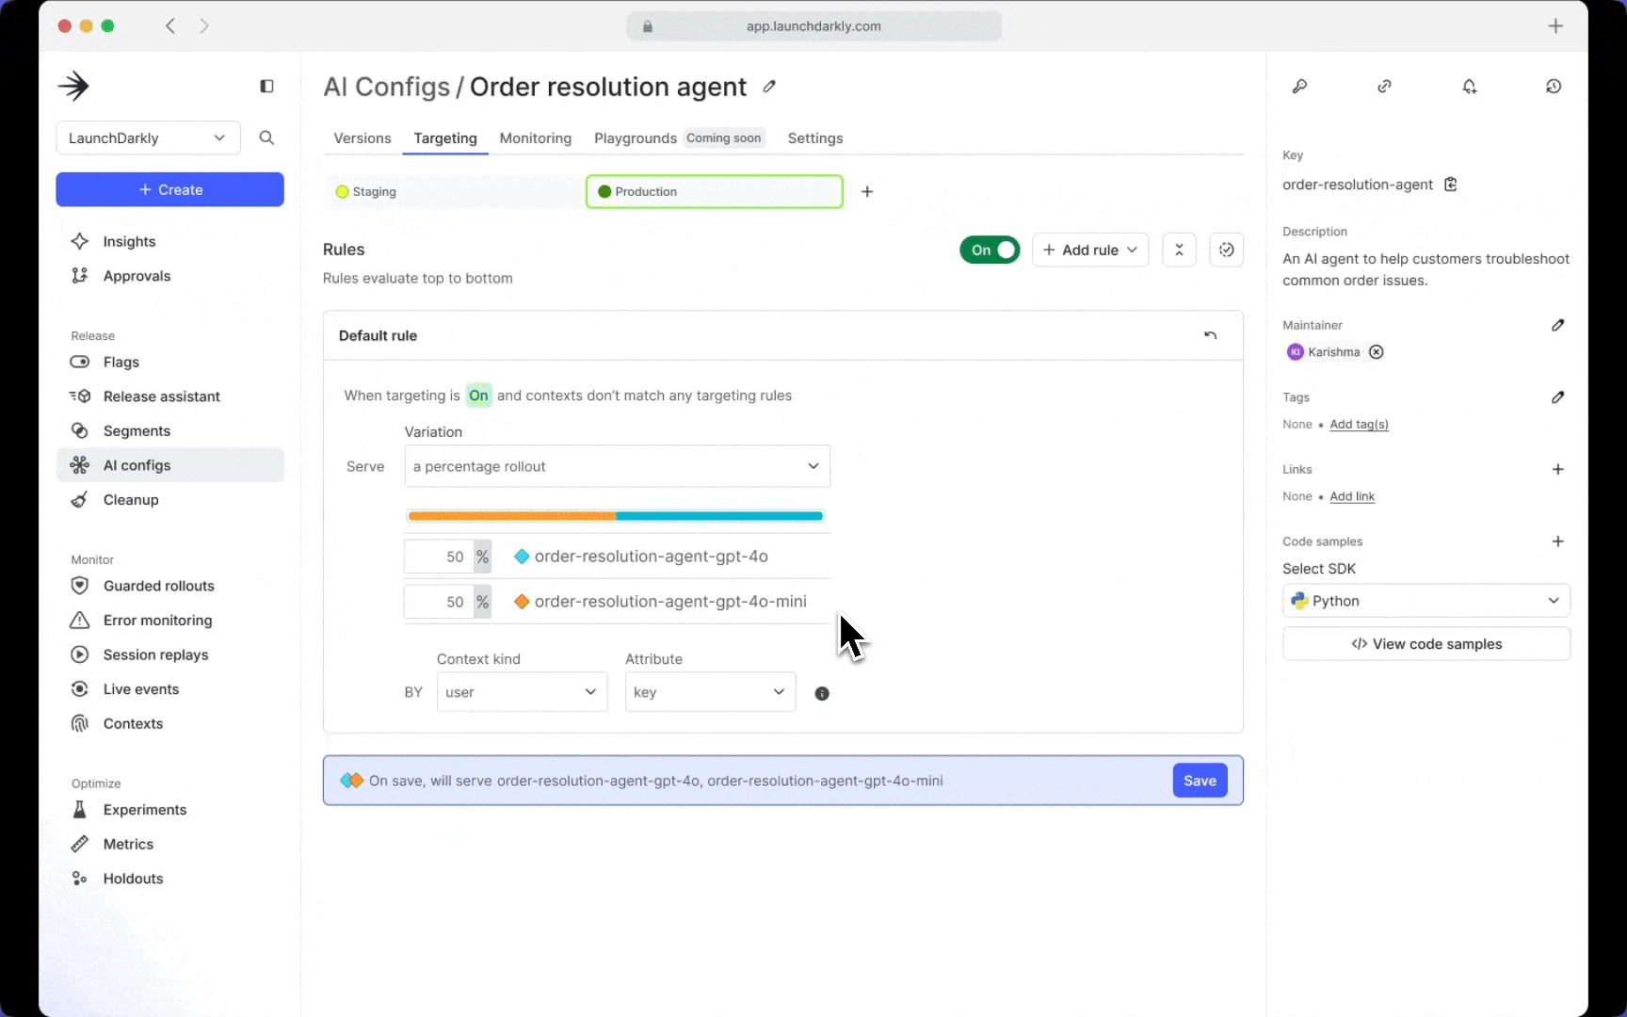Click the gpt-4o percentage input field
Screen dimensions: 1627x1017
tap(440, 557)
